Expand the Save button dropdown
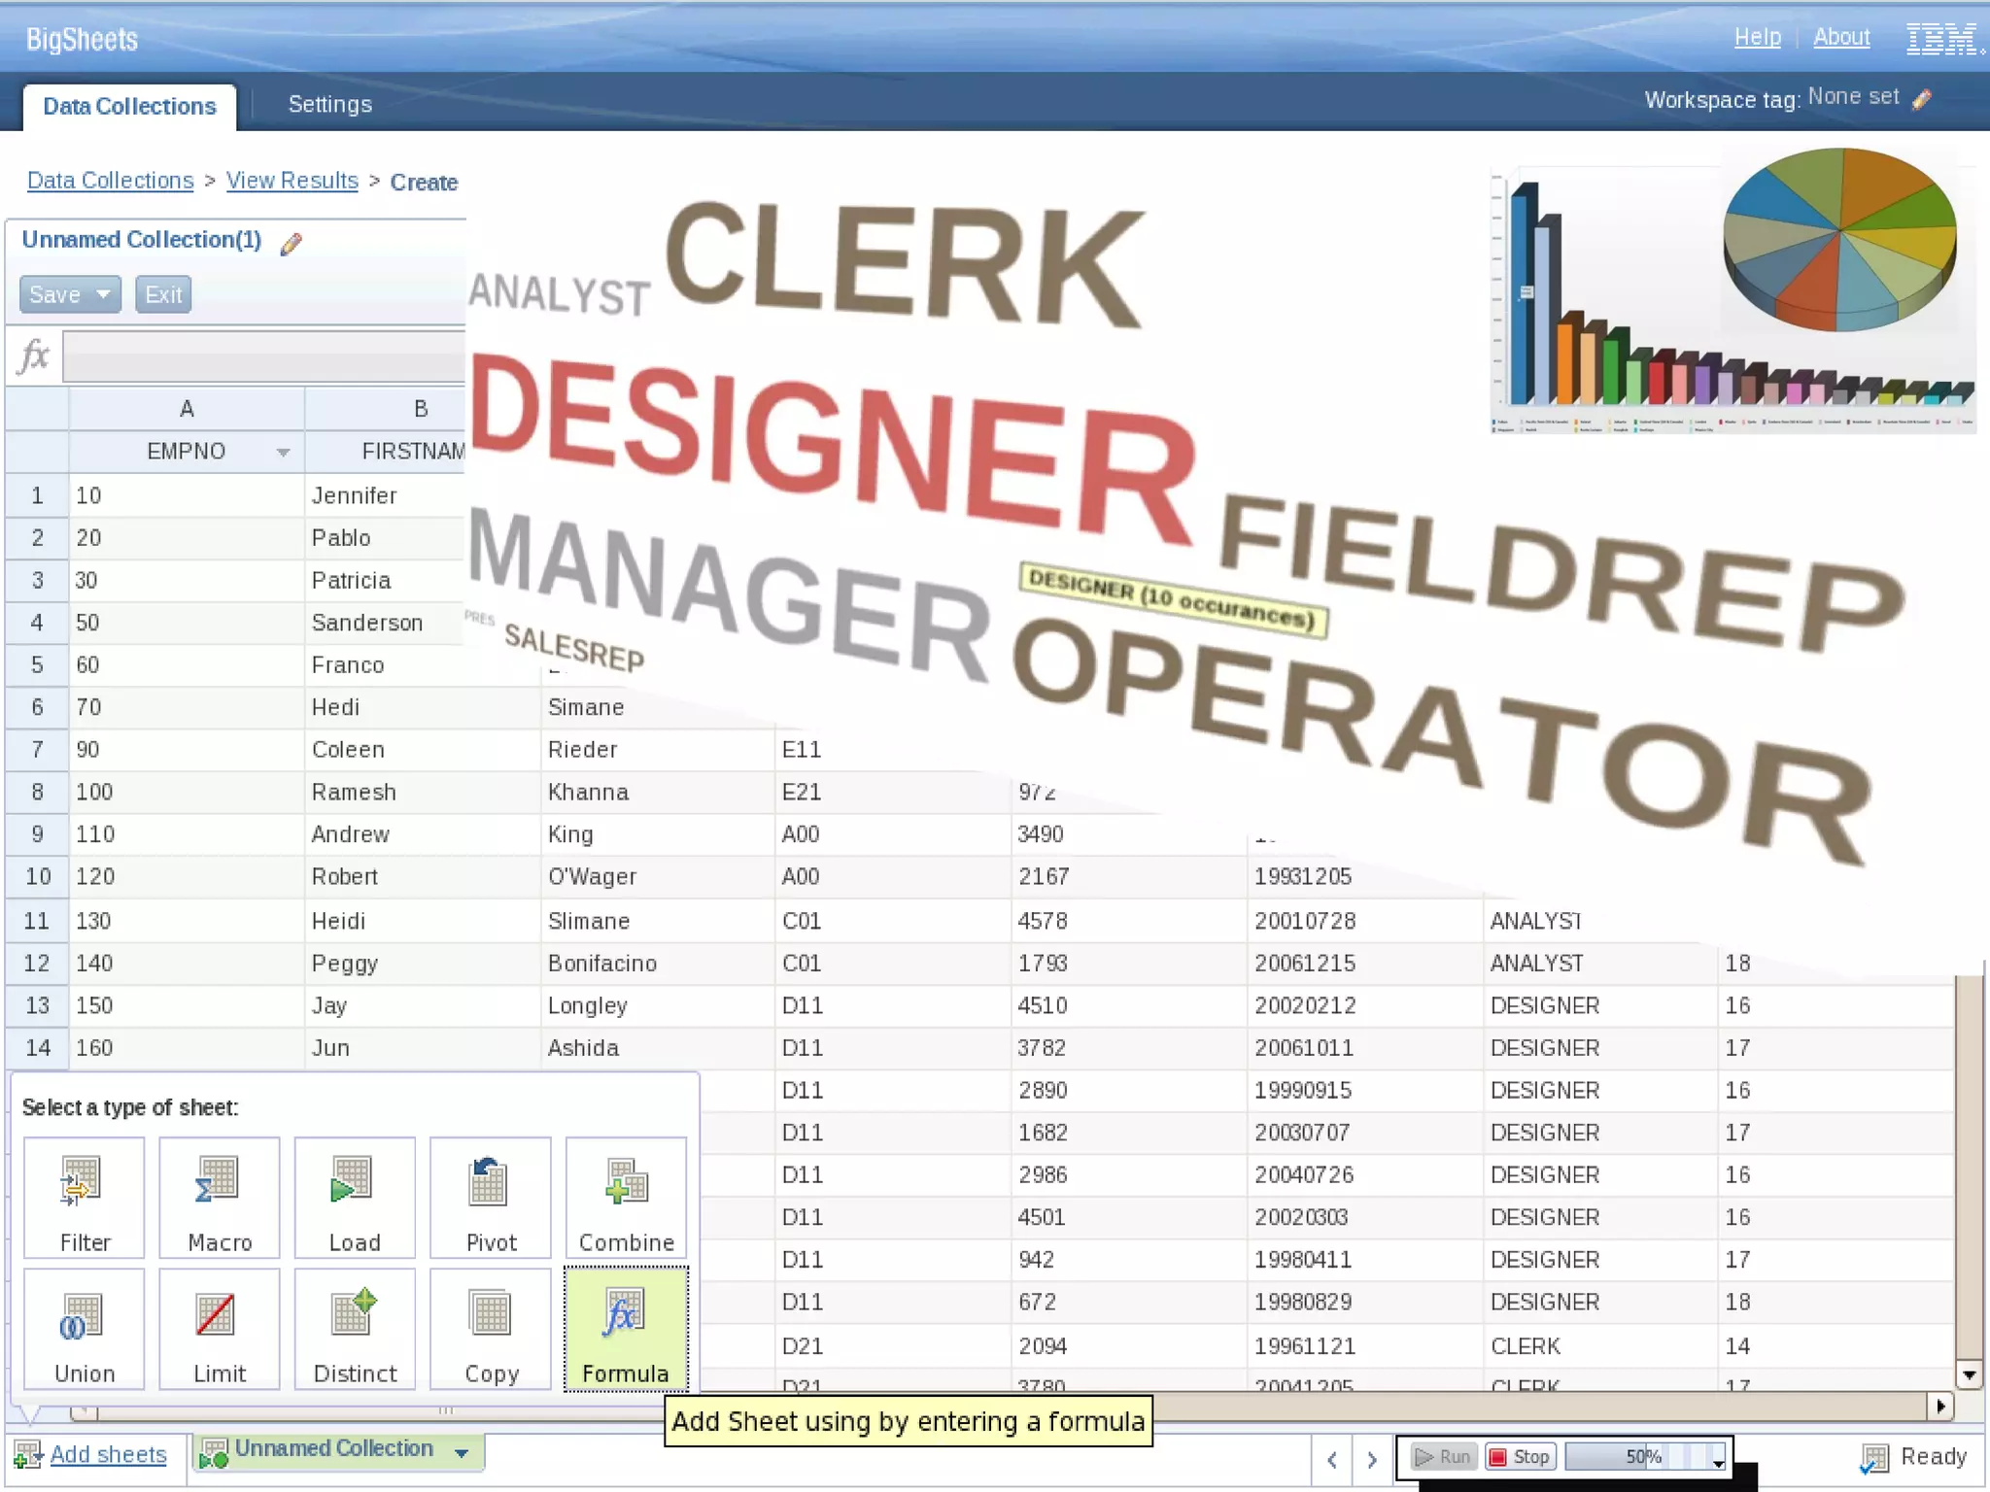 click(x=103, y=293)
